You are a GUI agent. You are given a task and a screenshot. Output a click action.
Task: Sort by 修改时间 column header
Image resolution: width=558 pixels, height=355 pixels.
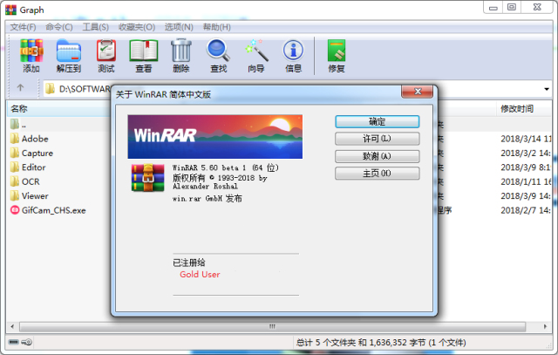tap(523, 109)
